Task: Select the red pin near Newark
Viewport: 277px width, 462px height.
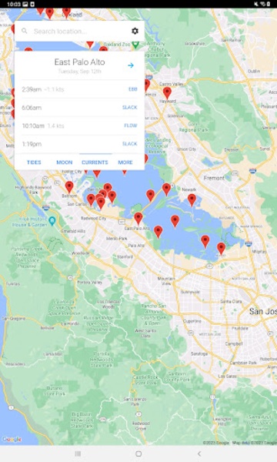Action: coord(192,200)
